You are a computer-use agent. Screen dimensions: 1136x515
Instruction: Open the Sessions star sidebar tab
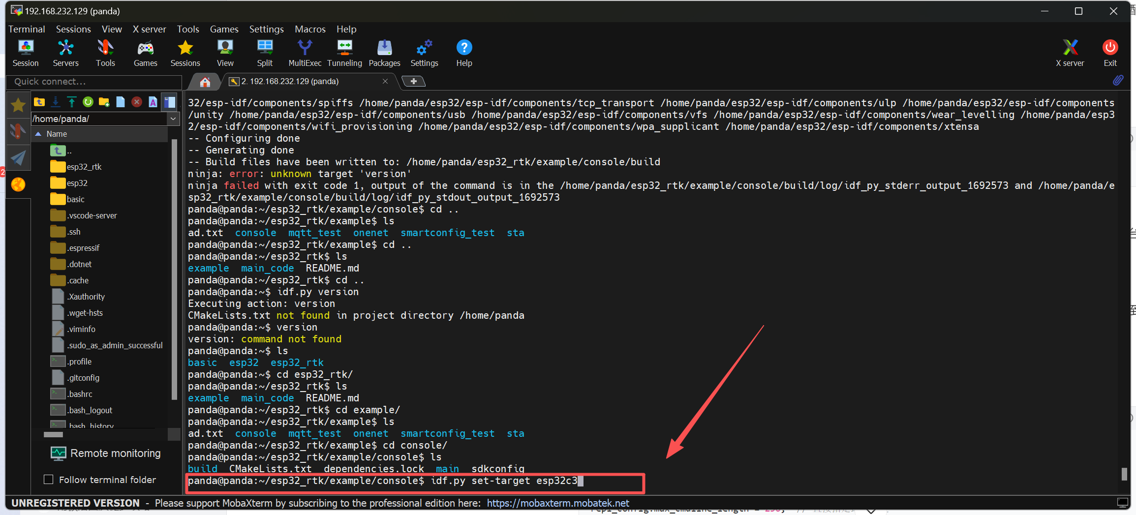pyautogui.click(x=18, y=105)
